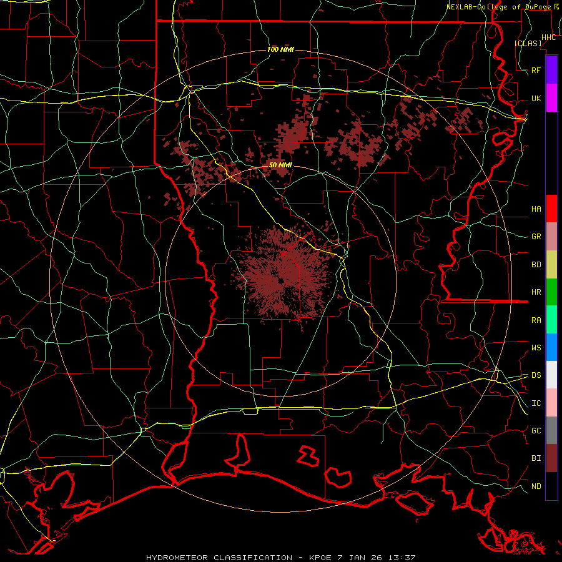The width and height of the screenshot is (562, 562).
Task: Click the GR legend label
Action: pyautogui.click(x=536, y=237)
